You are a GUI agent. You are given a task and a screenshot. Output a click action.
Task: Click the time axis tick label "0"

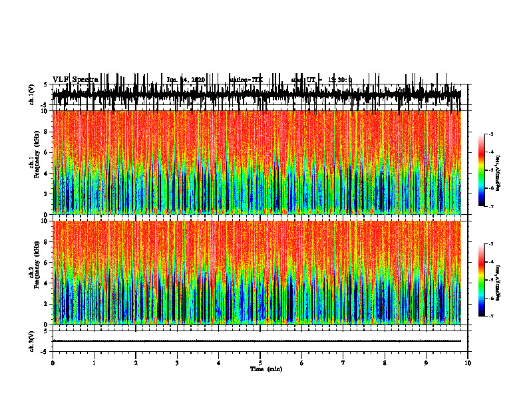click(53, 363)
